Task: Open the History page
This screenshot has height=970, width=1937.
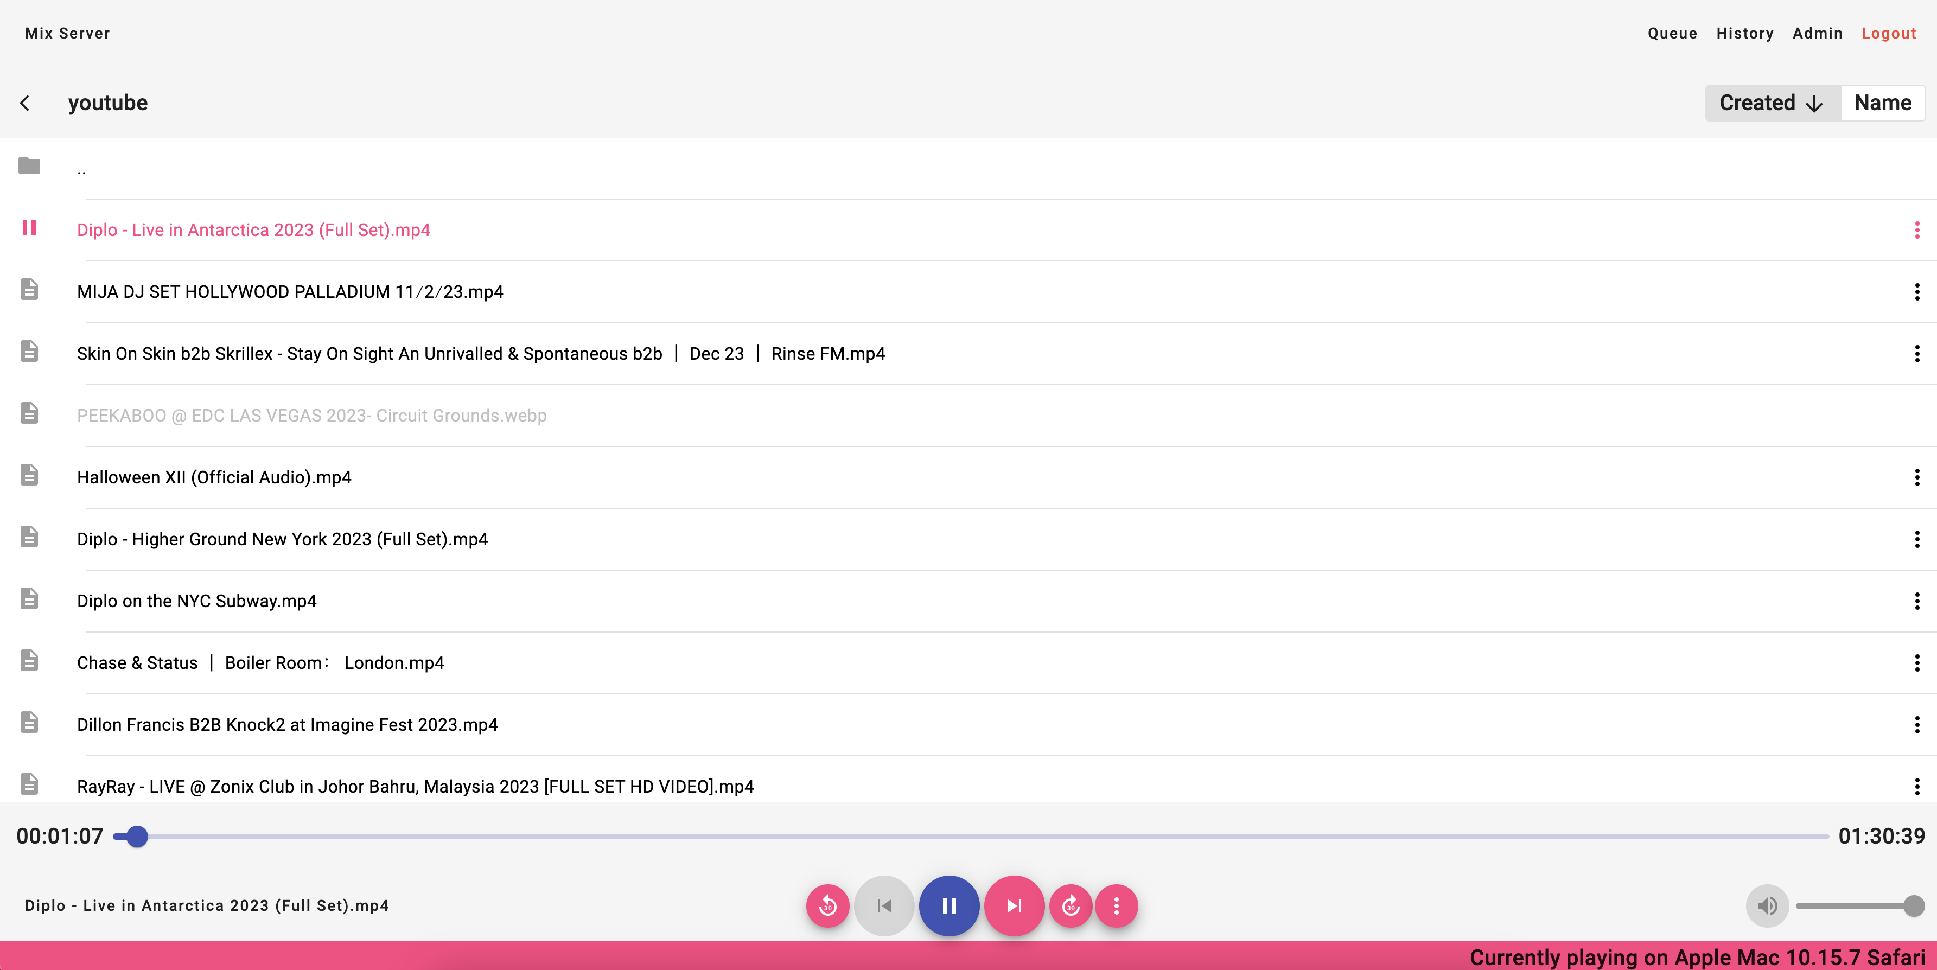Action: pyautogui.click(x=1744, y=33)
